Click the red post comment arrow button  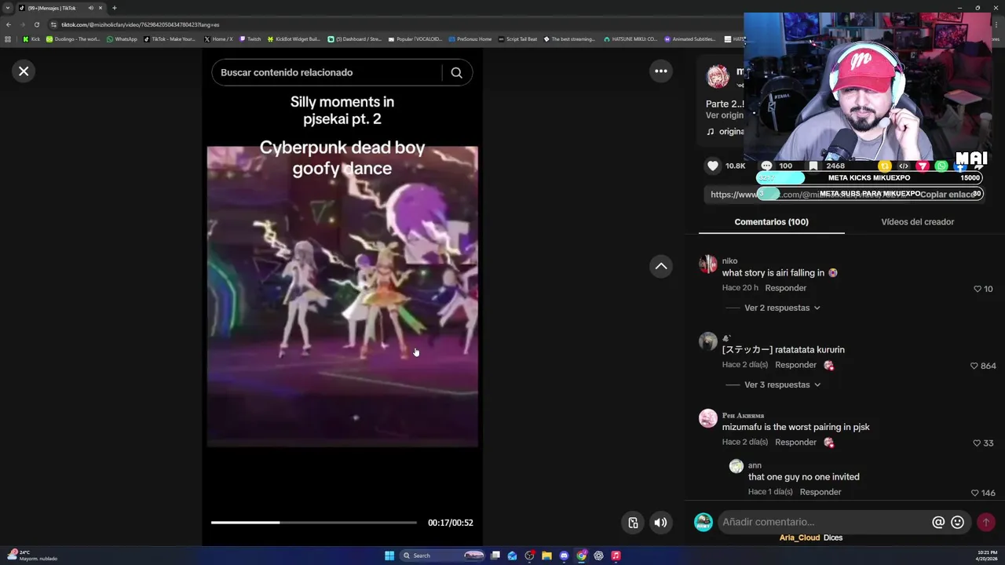click(986, 522)
